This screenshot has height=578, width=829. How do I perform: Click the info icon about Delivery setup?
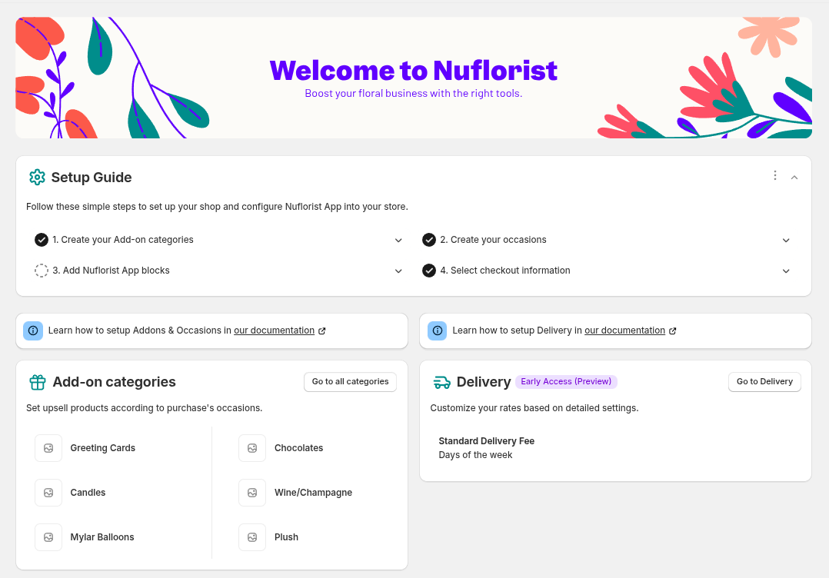coord(437,331)
